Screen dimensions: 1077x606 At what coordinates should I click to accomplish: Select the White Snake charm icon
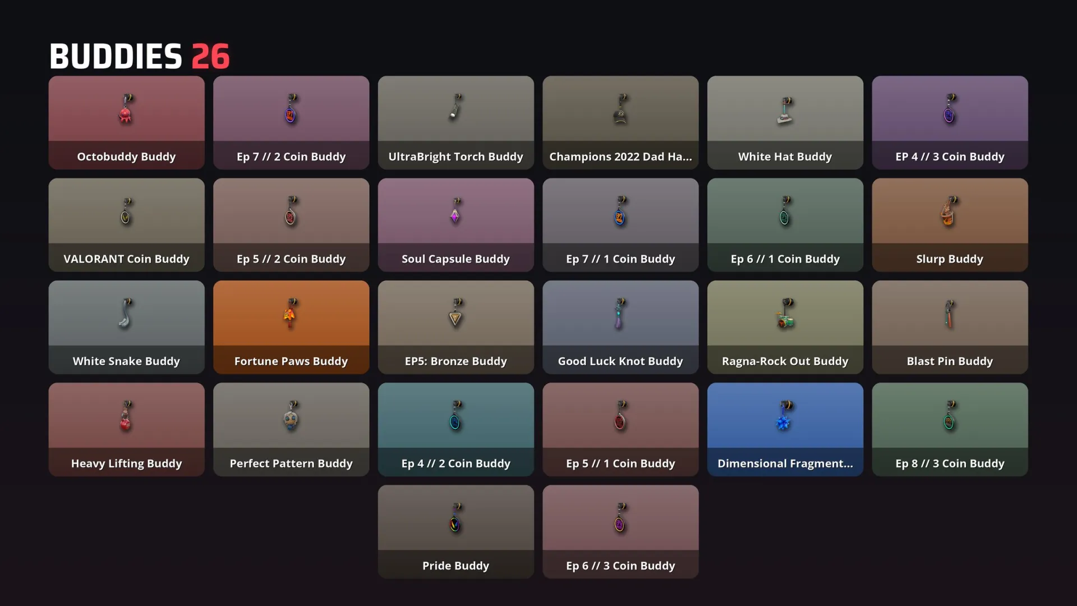pyautogui.click(x=126, y=313)
